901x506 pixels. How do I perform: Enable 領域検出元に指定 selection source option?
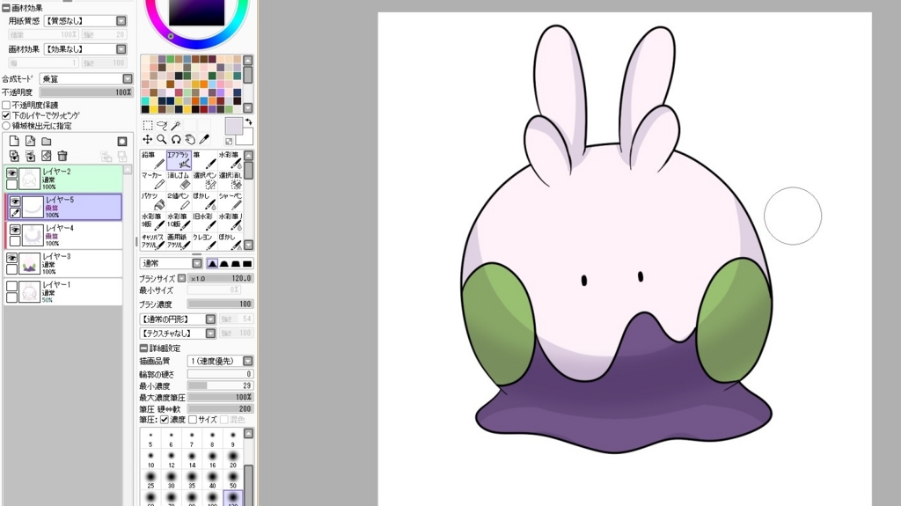pos(6,125)
